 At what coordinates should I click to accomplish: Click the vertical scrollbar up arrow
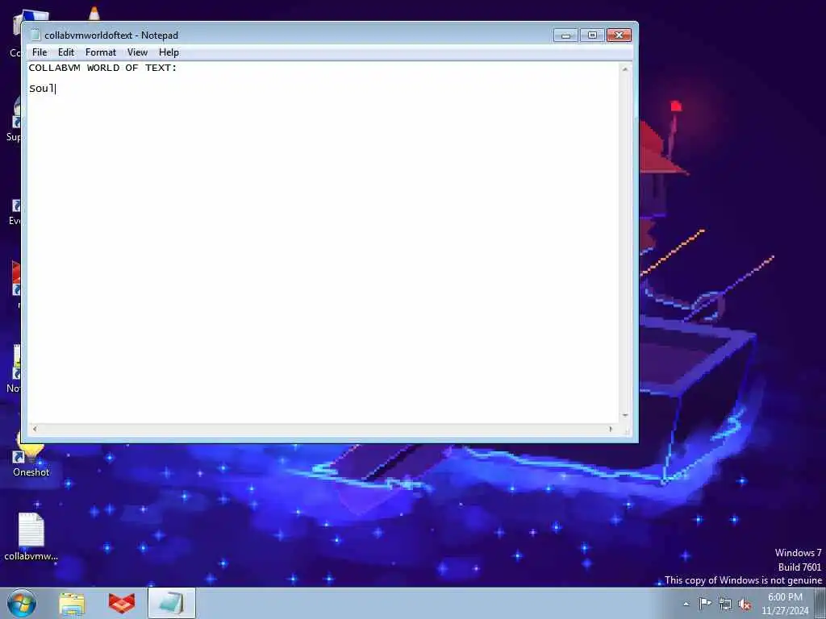click(x=625, y=69)
